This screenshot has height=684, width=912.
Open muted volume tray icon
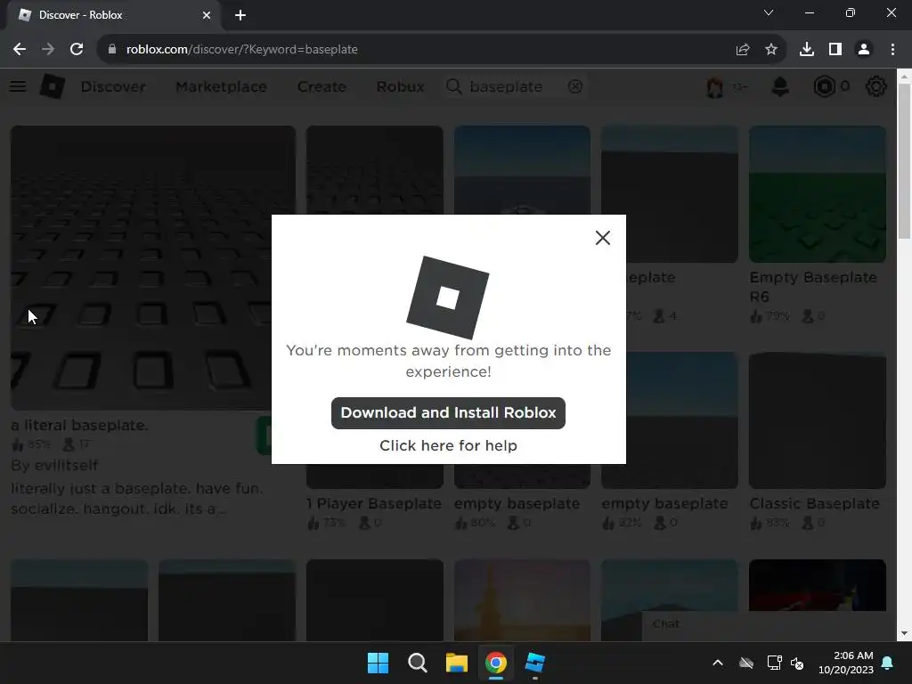[x=797, y=663]
